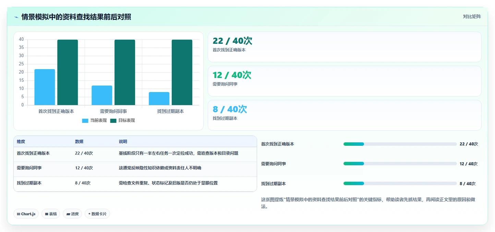
Task: Click the 需要询问同事 progress row label
Action: 274,164
